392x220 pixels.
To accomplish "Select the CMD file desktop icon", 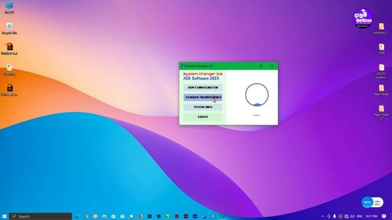I will pos(381,49).
